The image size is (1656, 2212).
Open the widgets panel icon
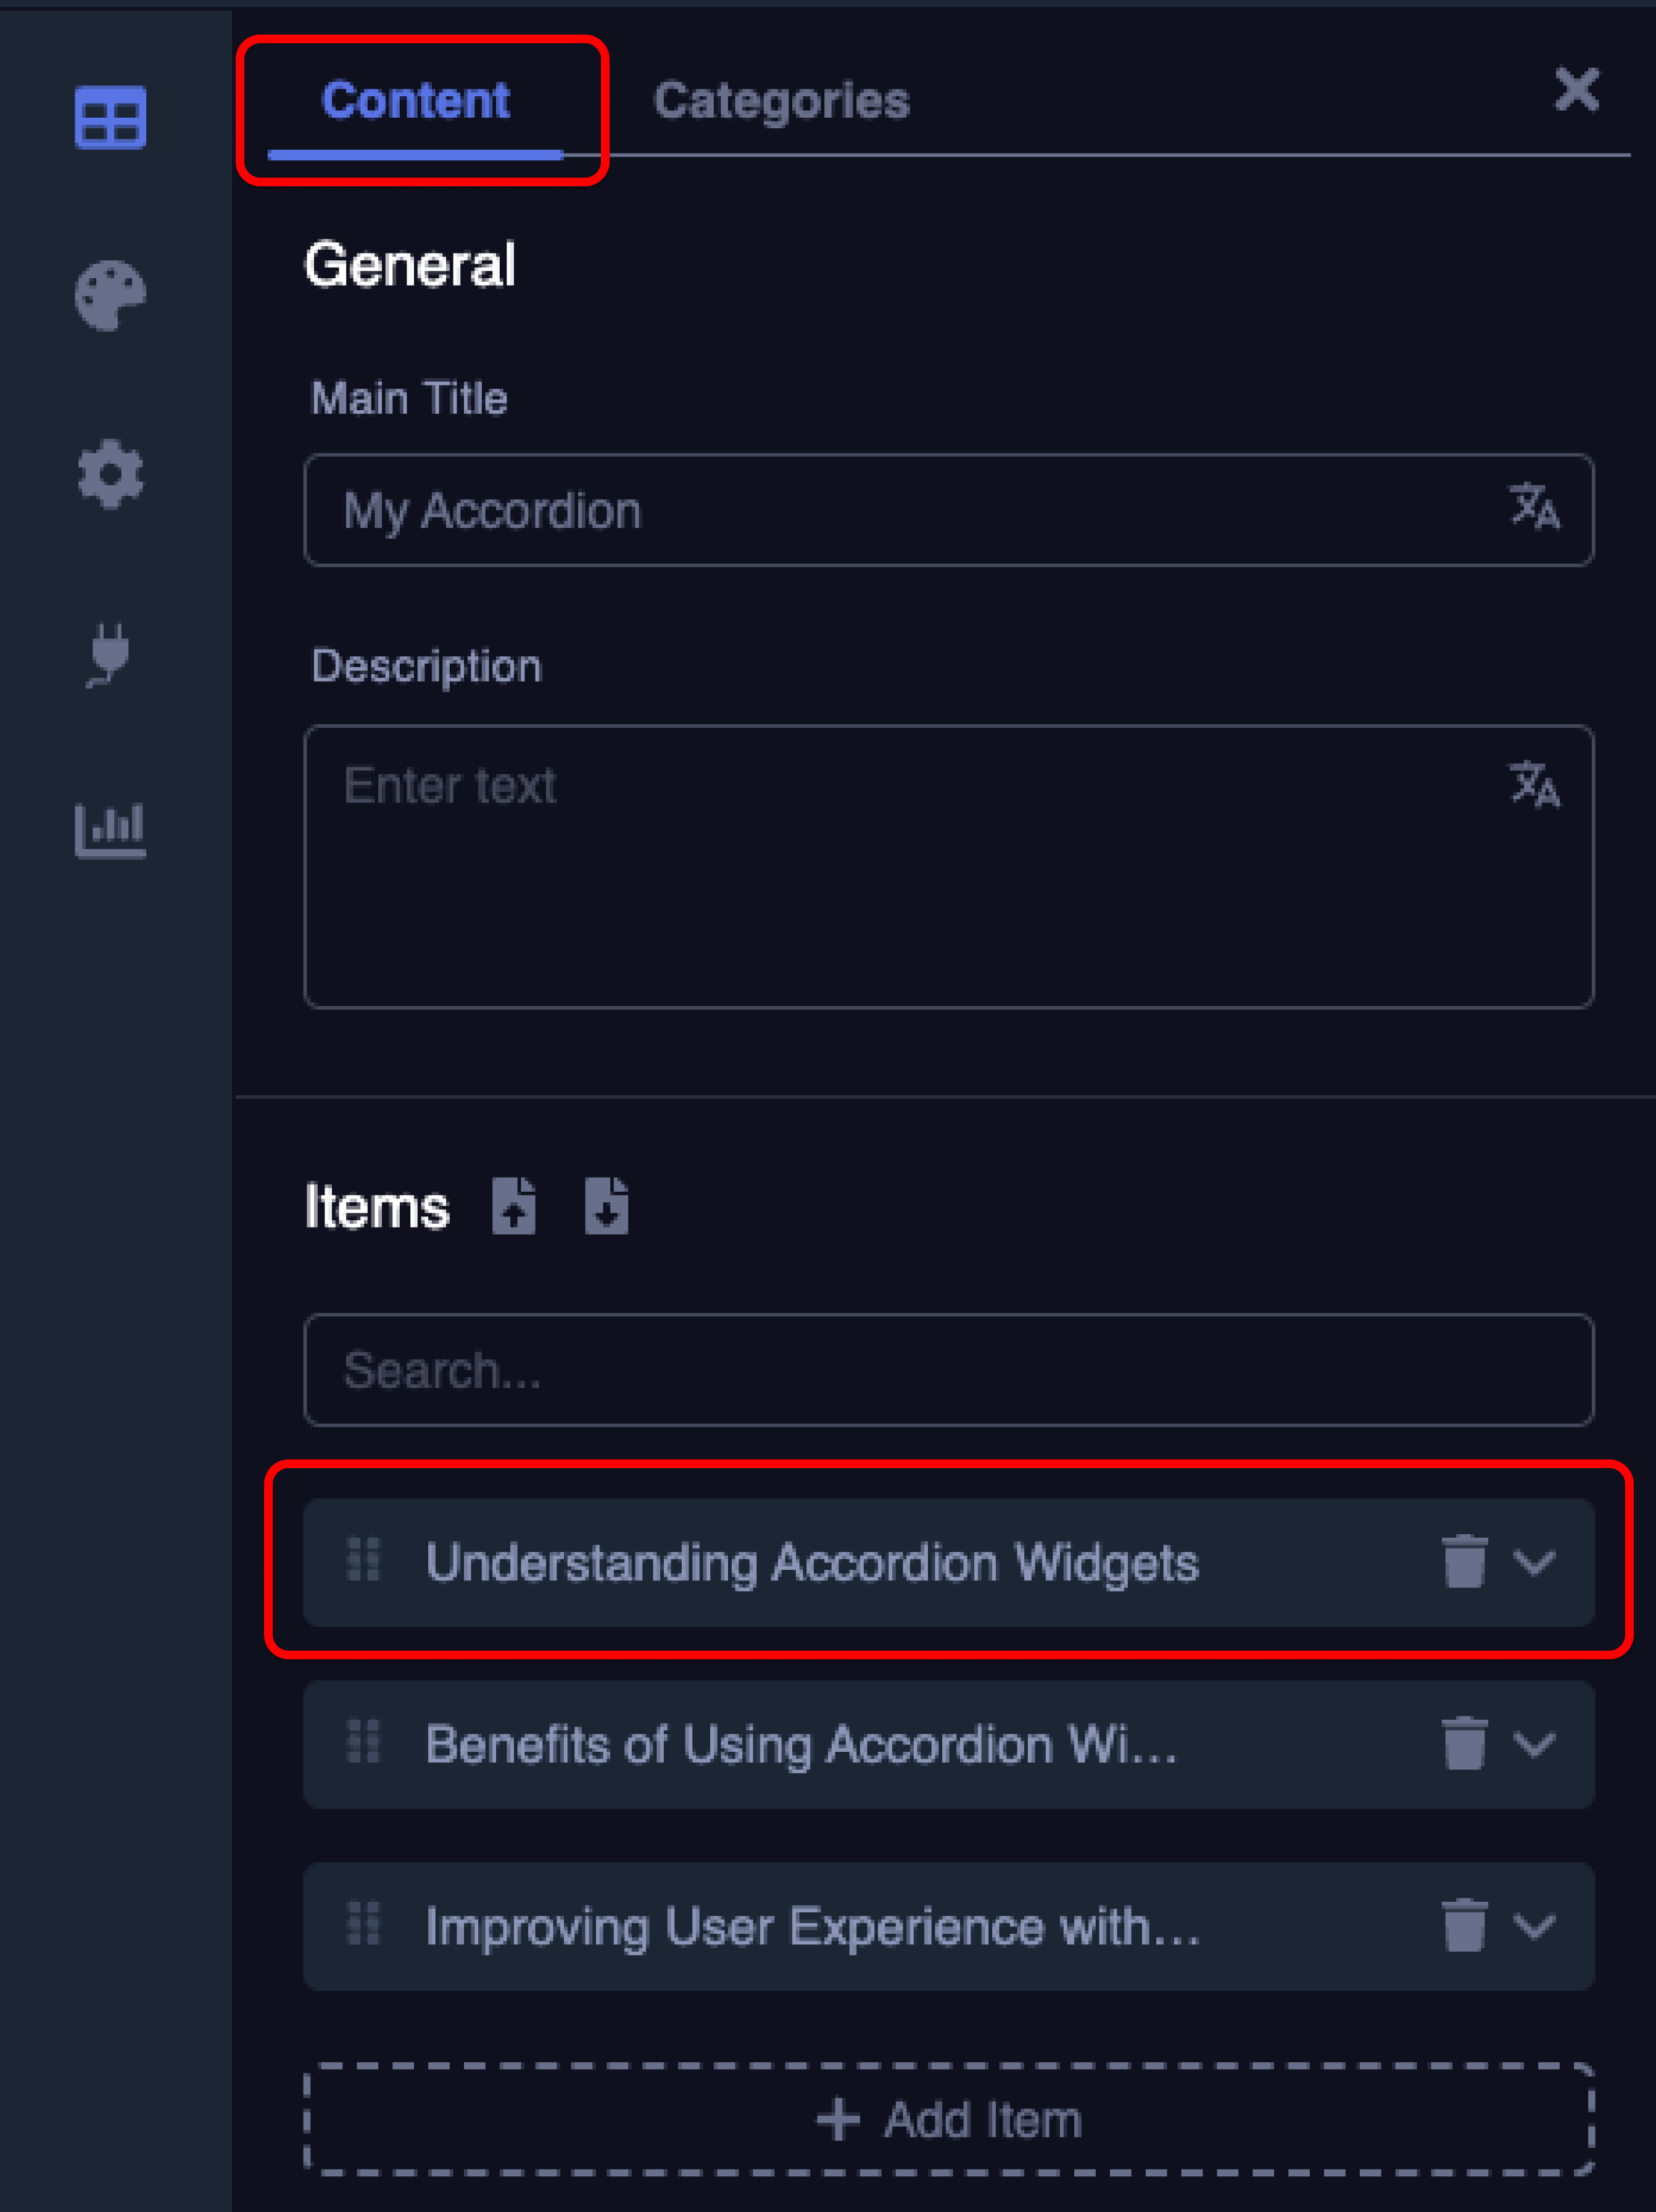point(110,118)
